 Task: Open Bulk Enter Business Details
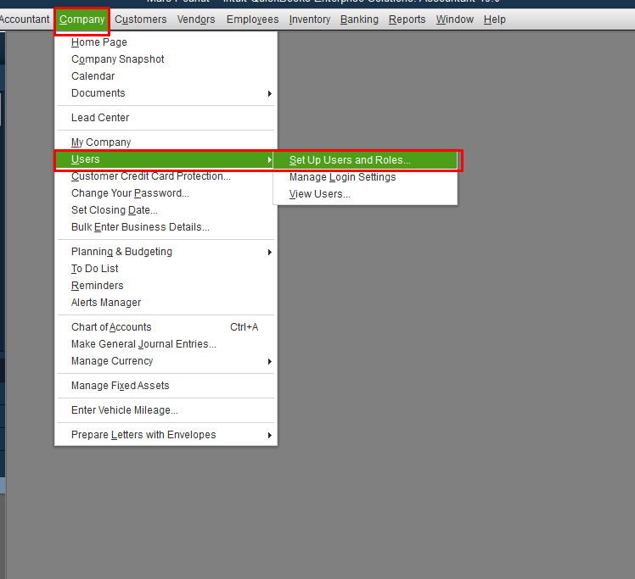pyautogui.click(x=166, y=227)
